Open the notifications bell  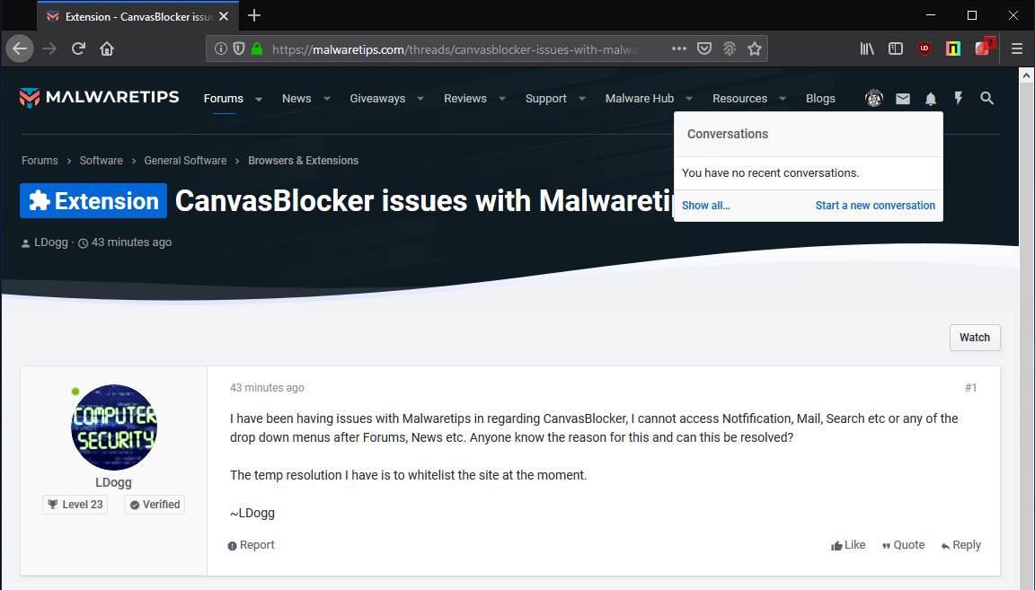930,99
